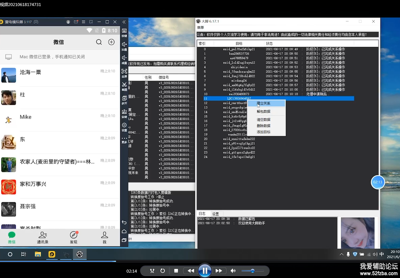The height and width of the screenshot is (278, 400).
Task: Select row 24 wxid_1fw7epo13n0g21
Action: pos(279,157)
